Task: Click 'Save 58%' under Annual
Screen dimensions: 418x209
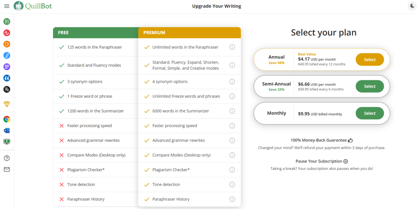Action: (x=276, y=63)
